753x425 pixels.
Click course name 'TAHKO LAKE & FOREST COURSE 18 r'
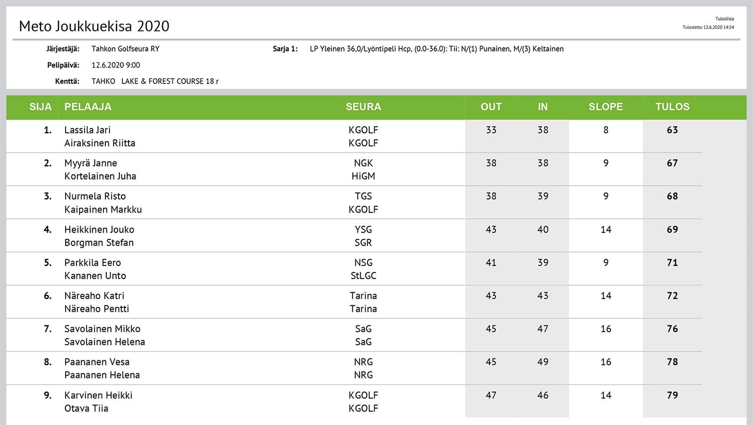tap(155, 81)
